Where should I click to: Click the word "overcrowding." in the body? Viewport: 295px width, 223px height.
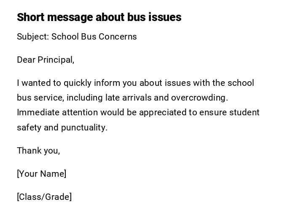(199, 98)
